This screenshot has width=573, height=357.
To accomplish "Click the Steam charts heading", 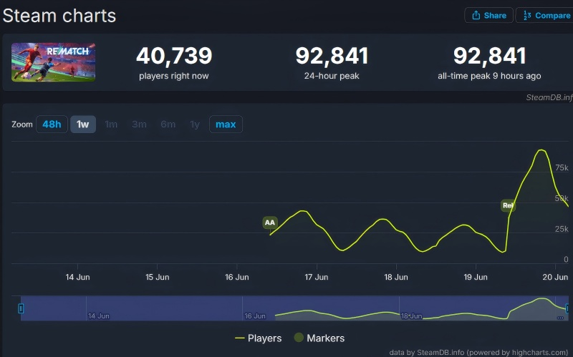I will tap(59, 16).
